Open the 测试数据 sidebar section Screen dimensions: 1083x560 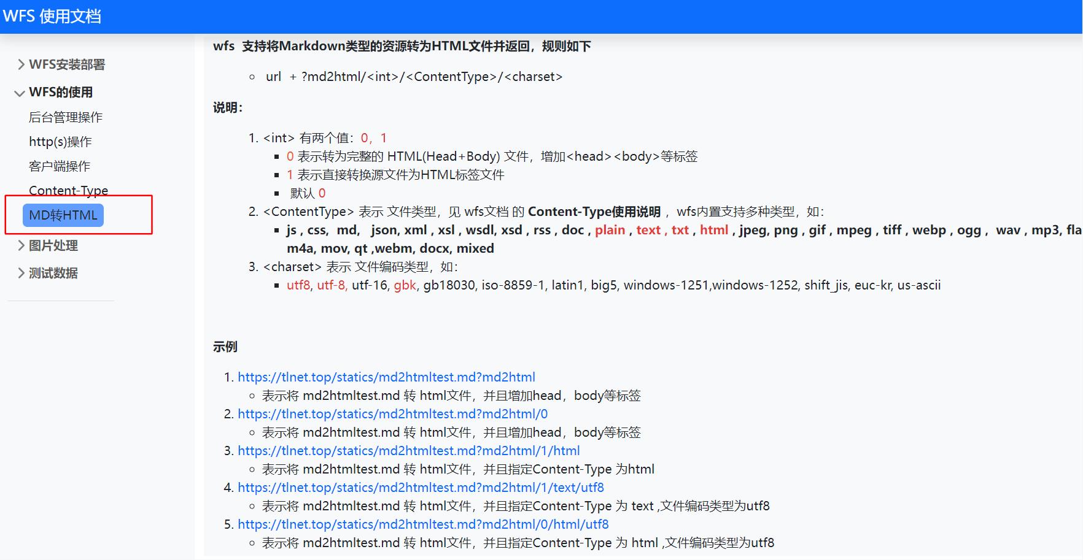[x=53, y=273]
